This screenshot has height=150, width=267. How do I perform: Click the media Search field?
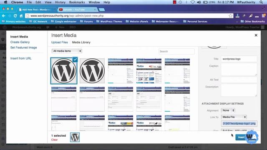tap(176, 51)
